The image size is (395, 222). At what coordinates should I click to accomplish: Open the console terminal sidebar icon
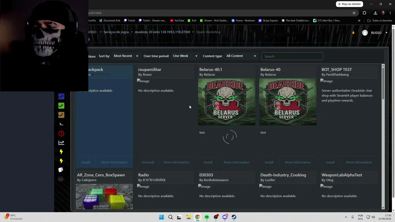(x=61, y=124)
